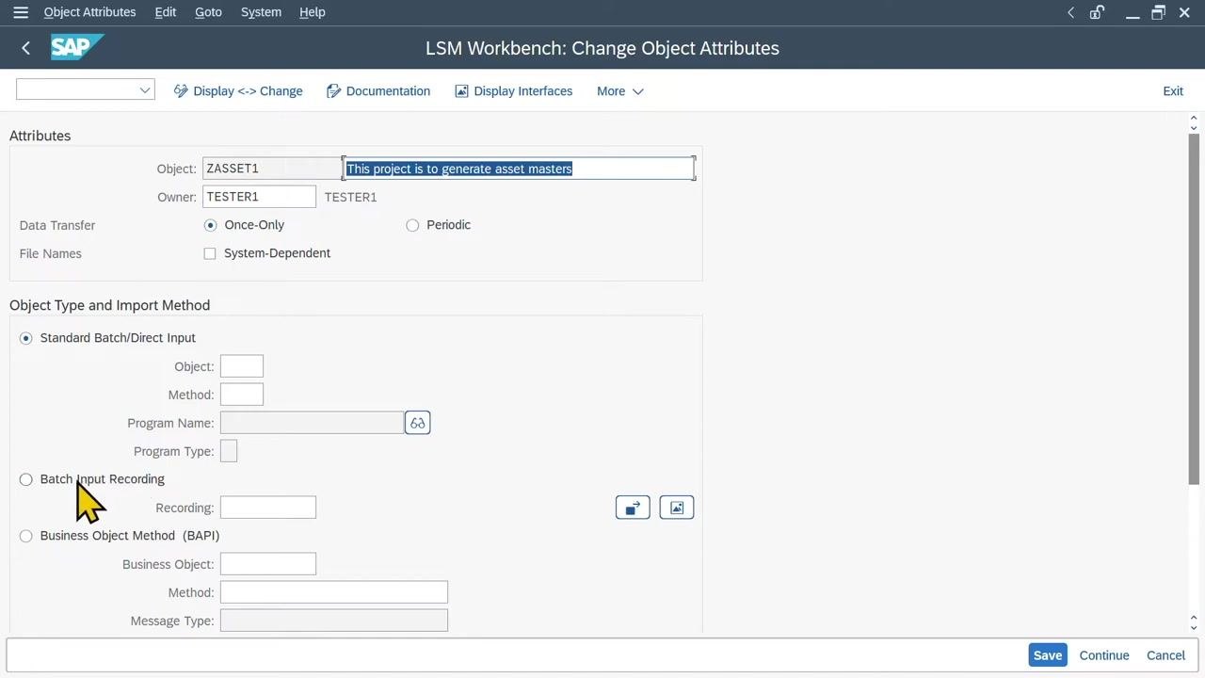Click the glasses icon beside Program Name
This screenshot has width=1205, height=678.
pyautogui.click(x=417, y=423)
